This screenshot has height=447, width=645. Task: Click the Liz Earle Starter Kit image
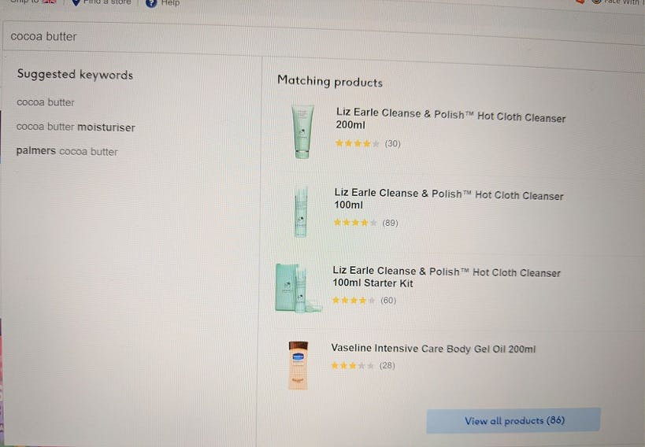(x=294, y=287)
